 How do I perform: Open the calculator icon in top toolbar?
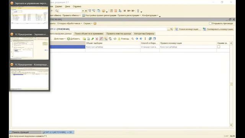(111, 11)
